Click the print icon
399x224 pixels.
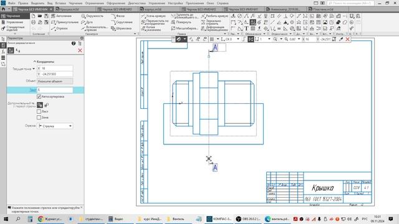(33, 22)
